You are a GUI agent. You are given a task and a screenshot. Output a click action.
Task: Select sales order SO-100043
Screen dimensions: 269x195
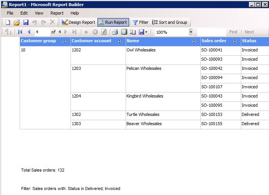[x=220, y=97]
